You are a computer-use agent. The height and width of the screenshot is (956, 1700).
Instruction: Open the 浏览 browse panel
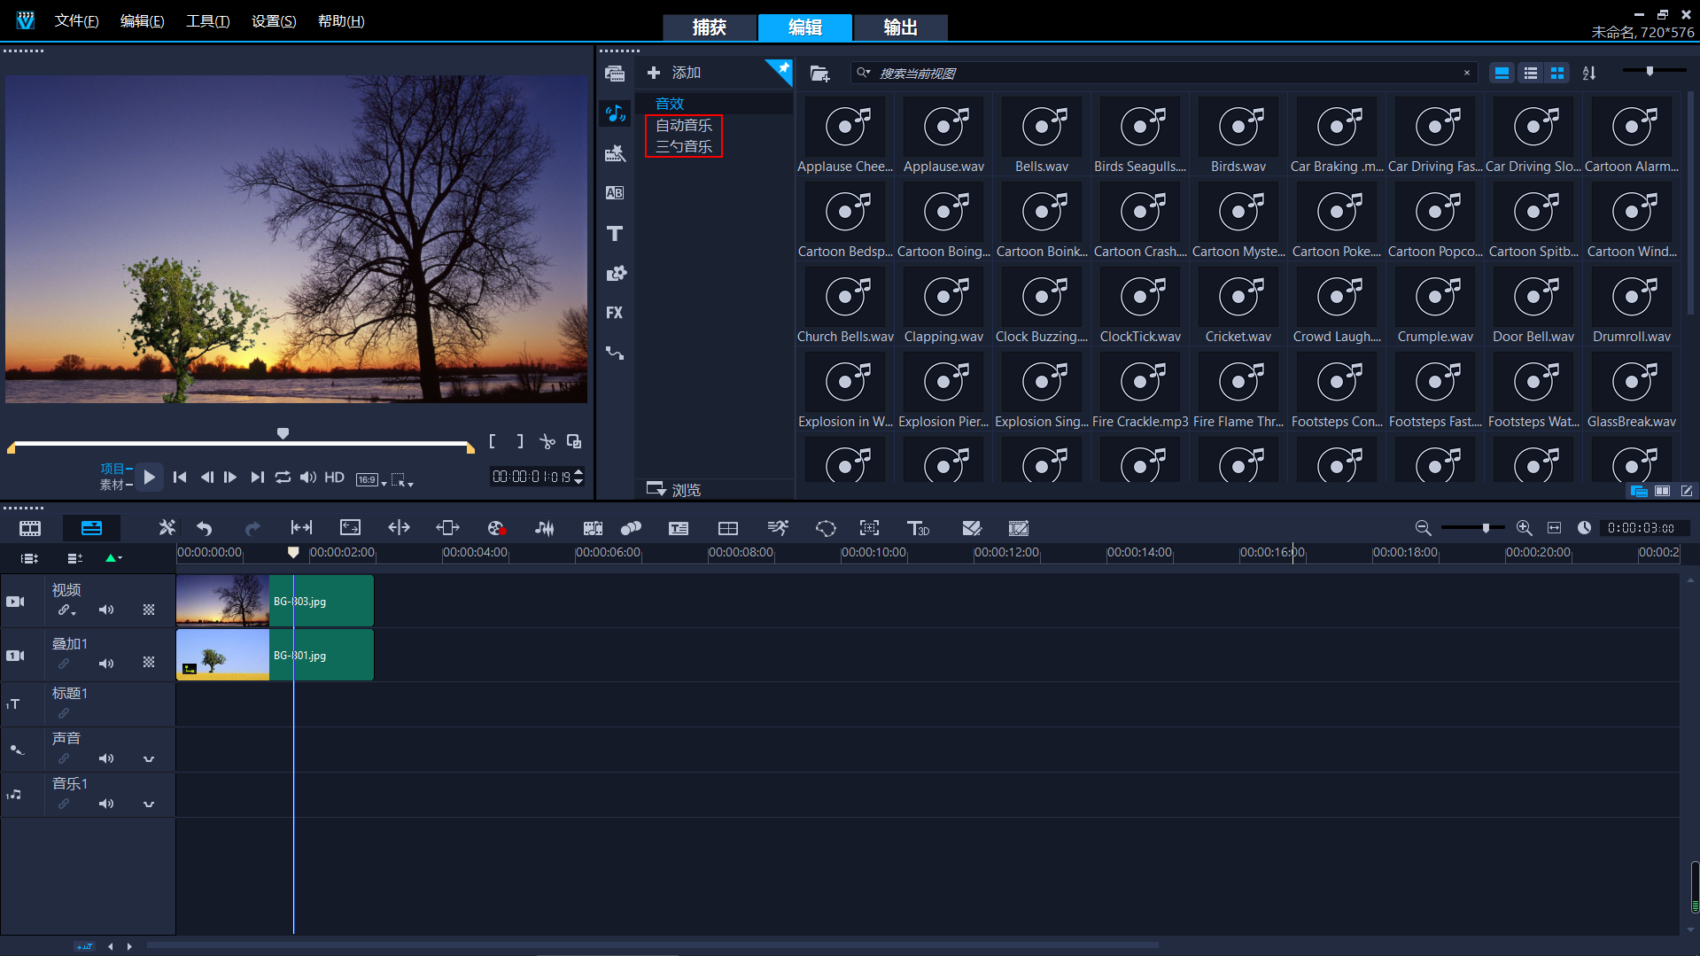click(x=674, y=489)
